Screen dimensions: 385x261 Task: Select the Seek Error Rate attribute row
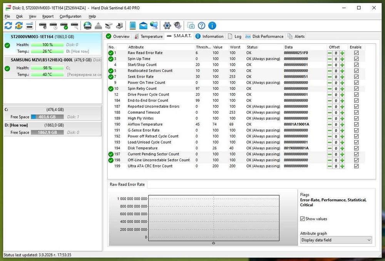click(236, 77)
